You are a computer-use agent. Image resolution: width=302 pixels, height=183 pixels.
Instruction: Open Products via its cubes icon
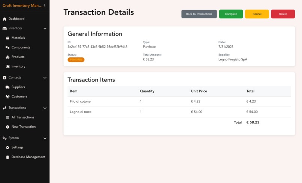pos(7,57)
